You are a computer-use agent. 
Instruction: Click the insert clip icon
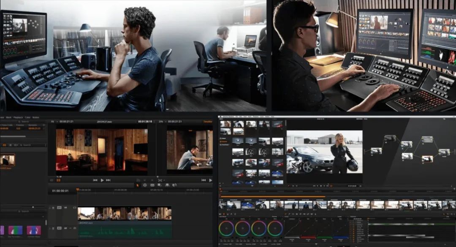(159, 185)
